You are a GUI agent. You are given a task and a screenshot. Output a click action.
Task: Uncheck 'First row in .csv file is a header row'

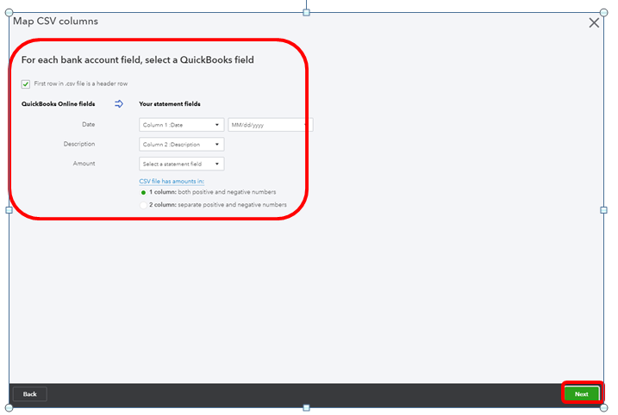pos(26,84)
